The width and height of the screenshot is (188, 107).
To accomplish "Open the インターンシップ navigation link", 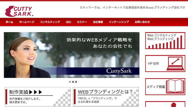I will click(x=119, y=22).
